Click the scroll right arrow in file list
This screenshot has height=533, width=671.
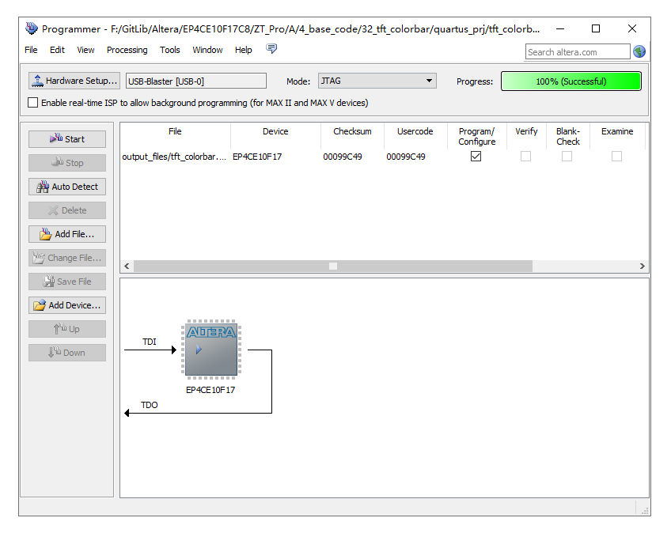pos(642,266)
